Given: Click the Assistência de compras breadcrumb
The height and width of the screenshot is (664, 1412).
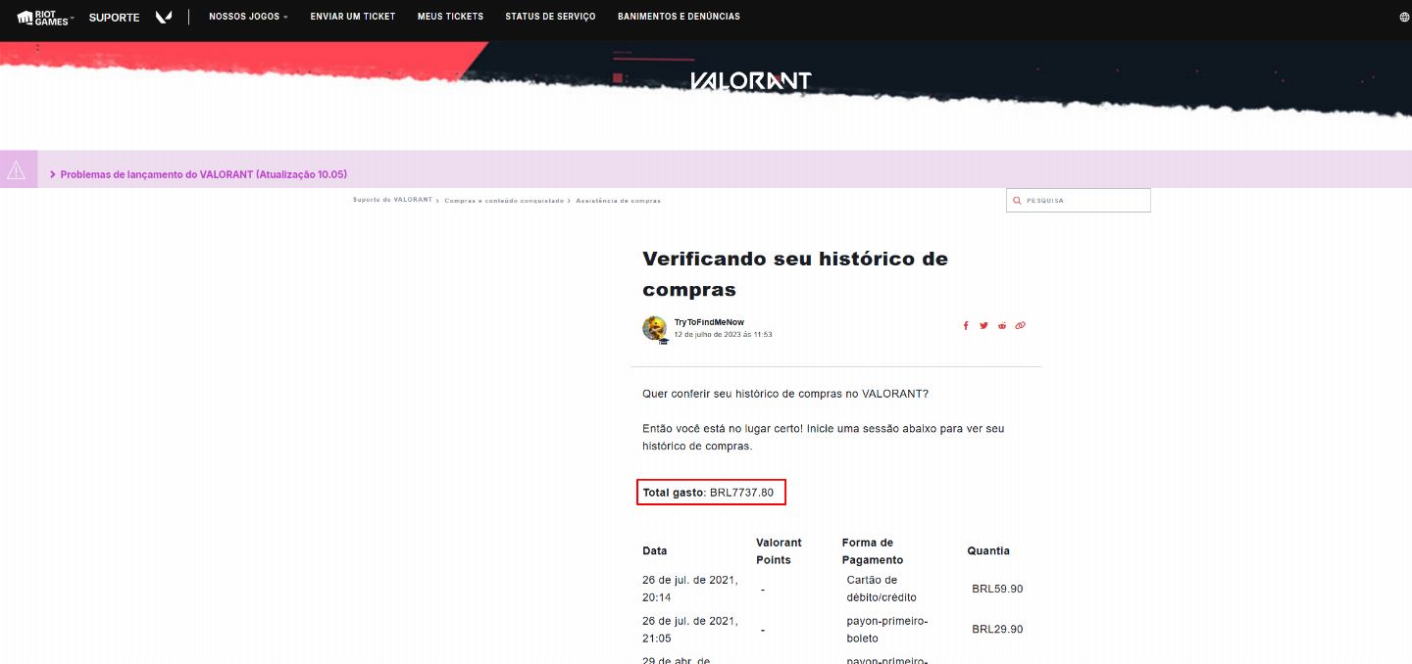Looking at the screenshot, I should point(618,200).
